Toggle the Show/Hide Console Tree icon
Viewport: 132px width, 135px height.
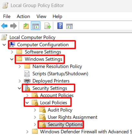pyautogui.click(x=35, y=26)
